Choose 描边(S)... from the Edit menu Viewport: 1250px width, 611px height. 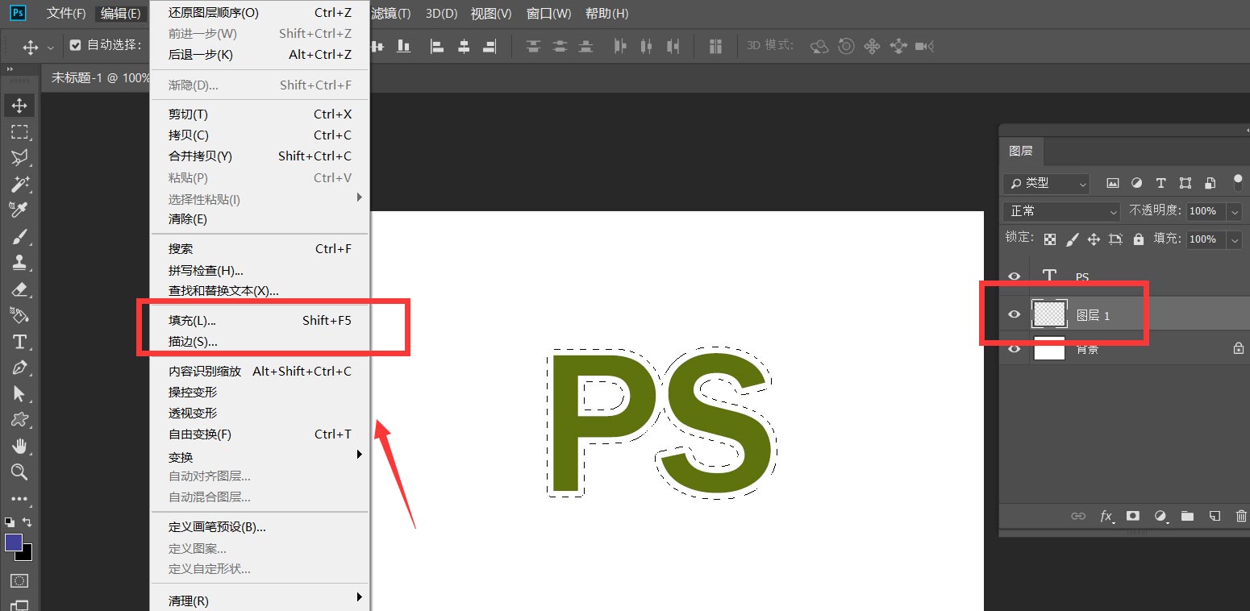pos(260,342)
